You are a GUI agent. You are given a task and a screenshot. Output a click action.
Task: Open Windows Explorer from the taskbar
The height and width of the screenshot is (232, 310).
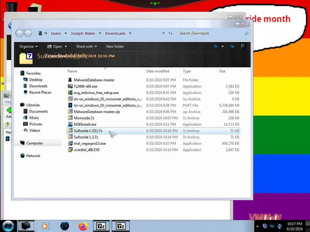click(26, 226)
